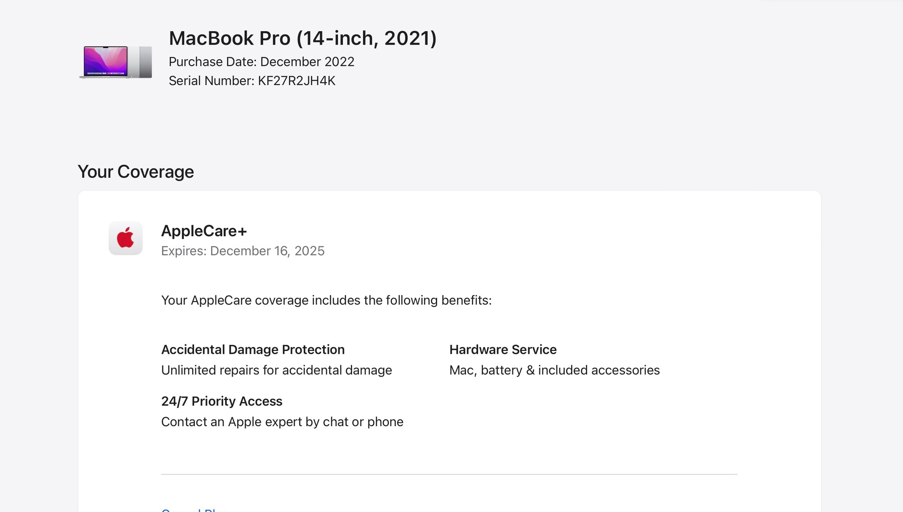This screenshot has height=512, width=903.
Task: Click the serial number KF27R2JH4K text
Action: coord(296,81)
